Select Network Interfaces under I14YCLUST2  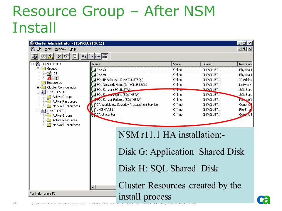point(66,125)
